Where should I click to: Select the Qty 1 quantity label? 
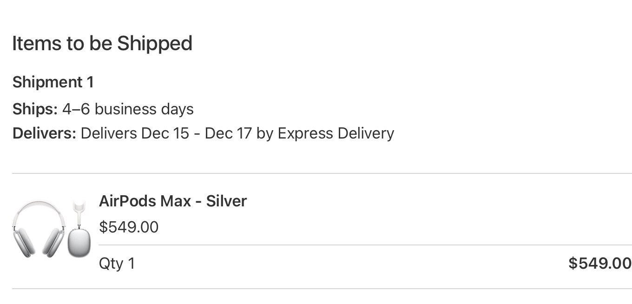tap(117, 264)
